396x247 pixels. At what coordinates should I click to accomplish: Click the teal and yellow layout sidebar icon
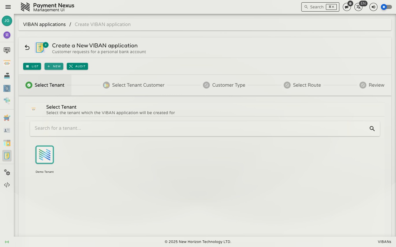[x=7, y=143]
